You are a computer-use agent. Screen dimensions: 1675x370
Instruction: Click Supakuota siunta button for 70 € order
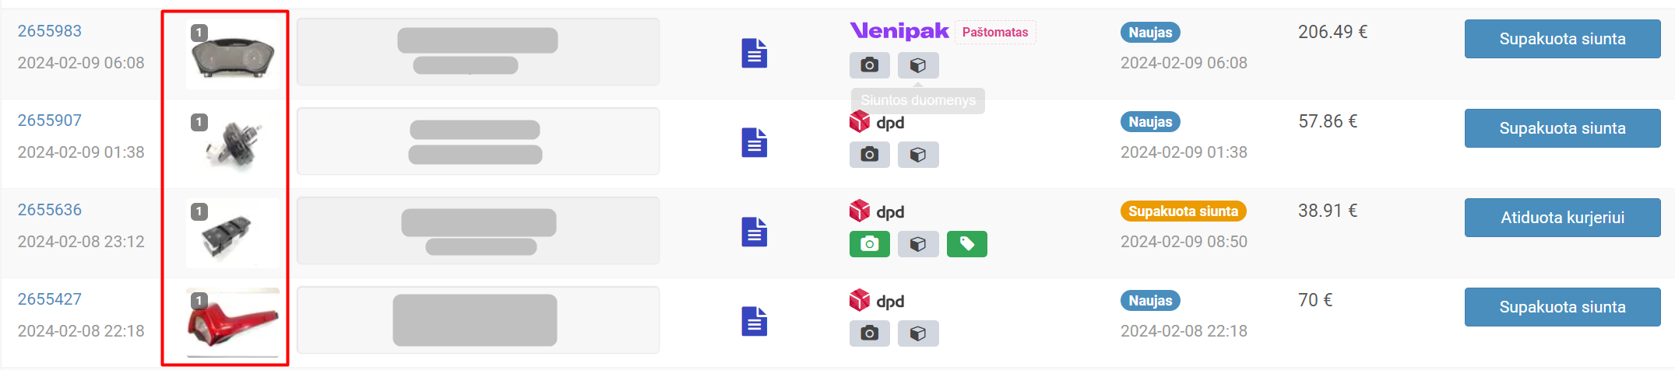[1562, 307]
